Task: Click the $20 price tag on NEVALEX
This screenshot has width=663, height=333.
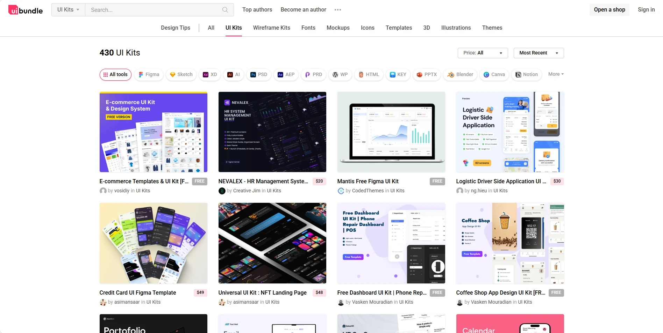Action: click(x=319, y=182)
